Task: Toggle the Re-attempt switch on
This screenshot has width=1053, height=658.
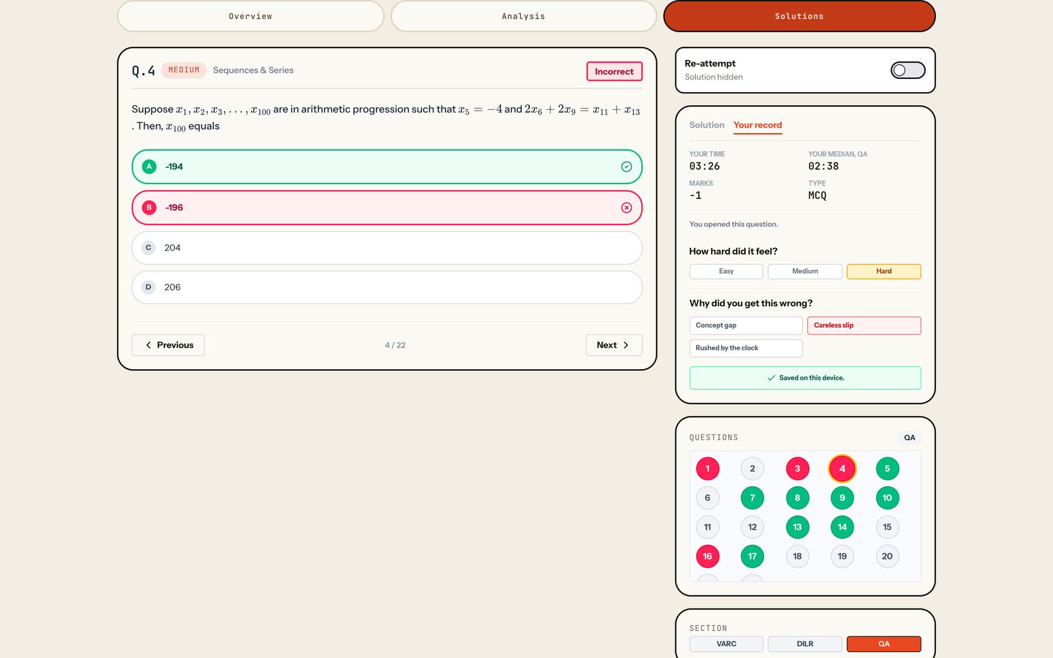Action: [x=908, y=70]
